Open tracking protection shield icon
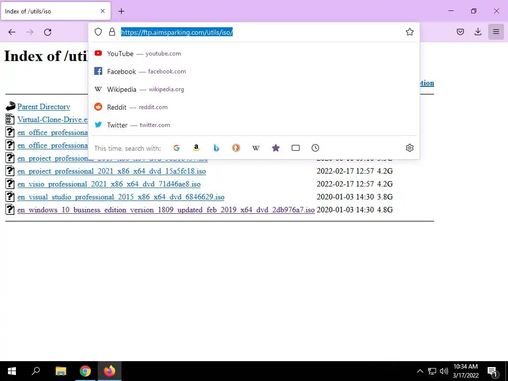The height and width of the screenshot is (381, 508). click(x=98, y=32)
